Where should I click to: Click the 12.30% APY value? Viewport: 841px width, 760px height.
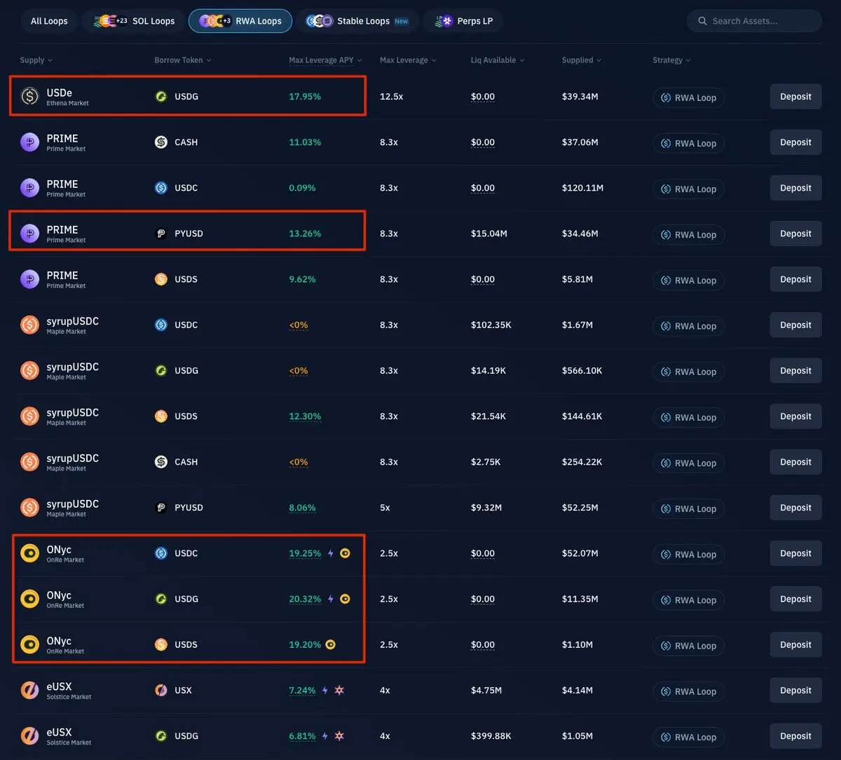click(305, 416)
